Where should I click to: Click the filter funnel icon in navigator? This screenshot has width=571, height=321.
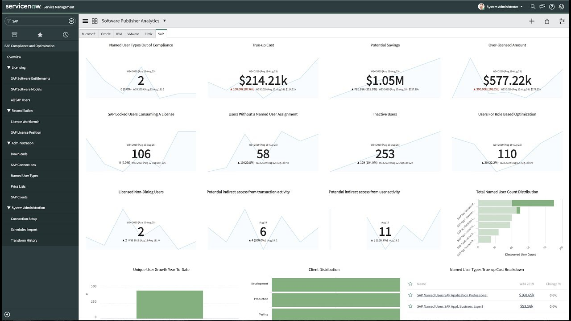tap(8, 21)
